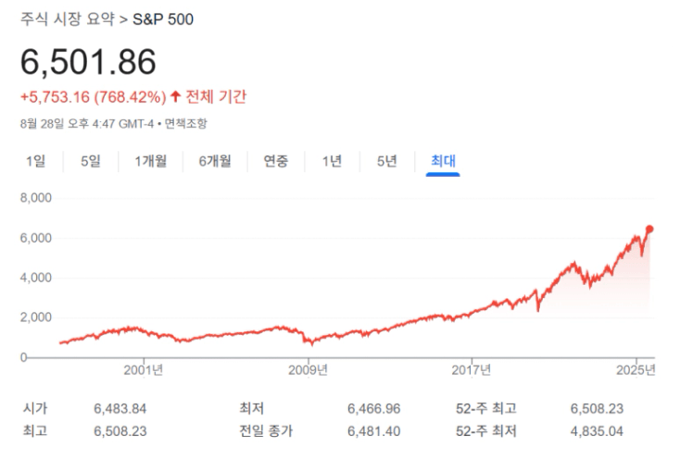Select the 최대 range tab
Viewport: 680px width, 472px height.
click(x=443, y=161)
